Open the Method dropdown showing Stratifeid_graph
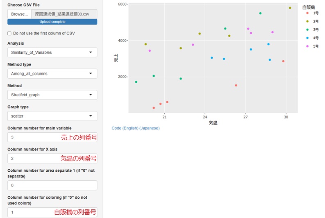325x218 pixels. [x=52, y=95]
